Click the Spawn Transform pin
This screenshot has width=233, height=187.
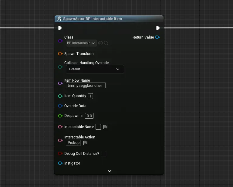[60, 54]
